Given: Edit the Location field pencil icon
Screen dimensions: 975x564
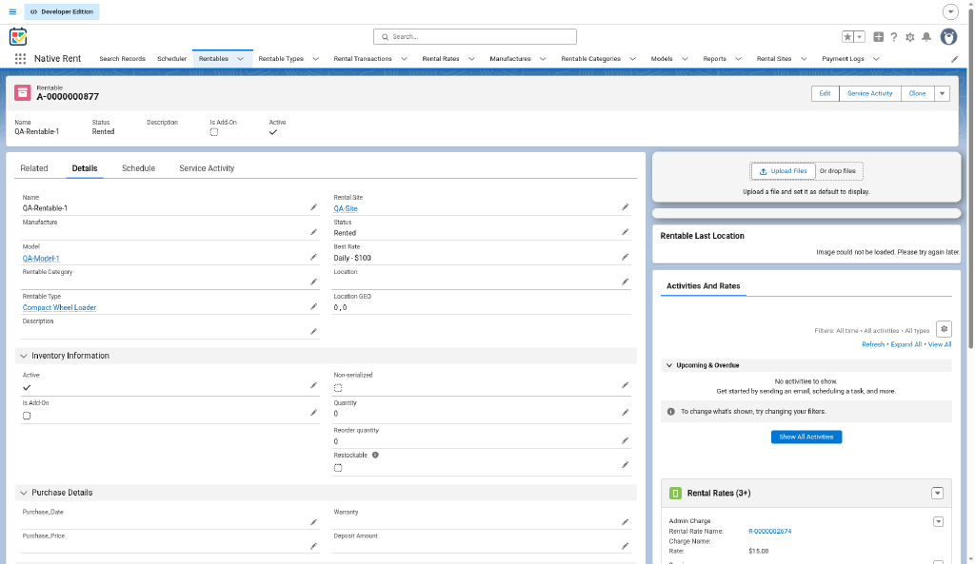Looking at the screenshot, I should 625,282.
